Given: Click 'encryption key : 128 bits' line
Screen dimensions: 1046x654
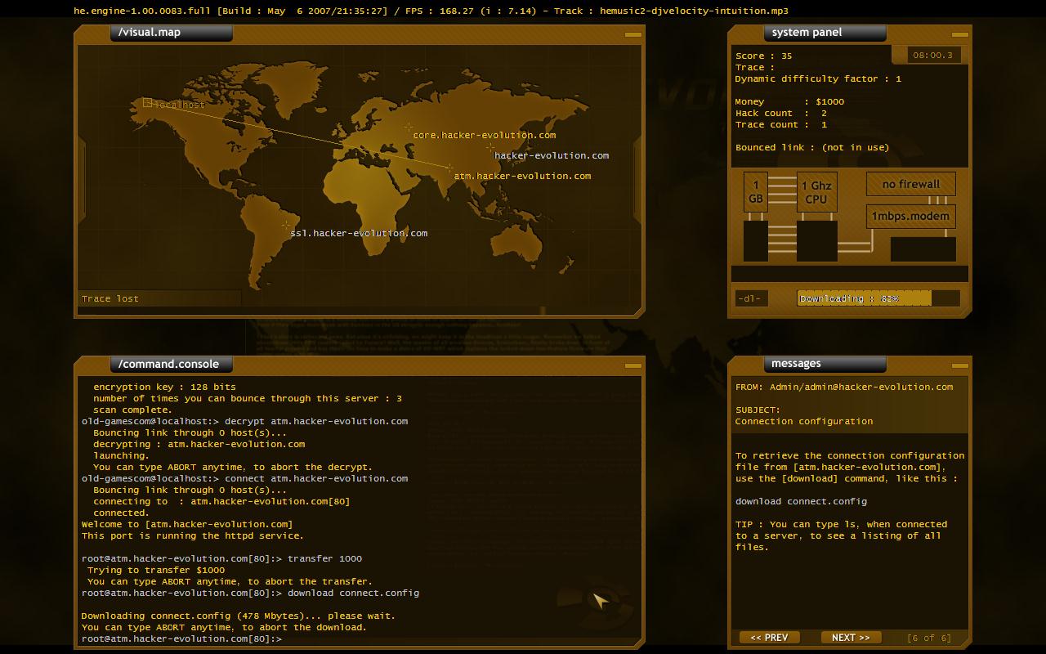Looking at the screenshot, I should click(x=164, y=387).
